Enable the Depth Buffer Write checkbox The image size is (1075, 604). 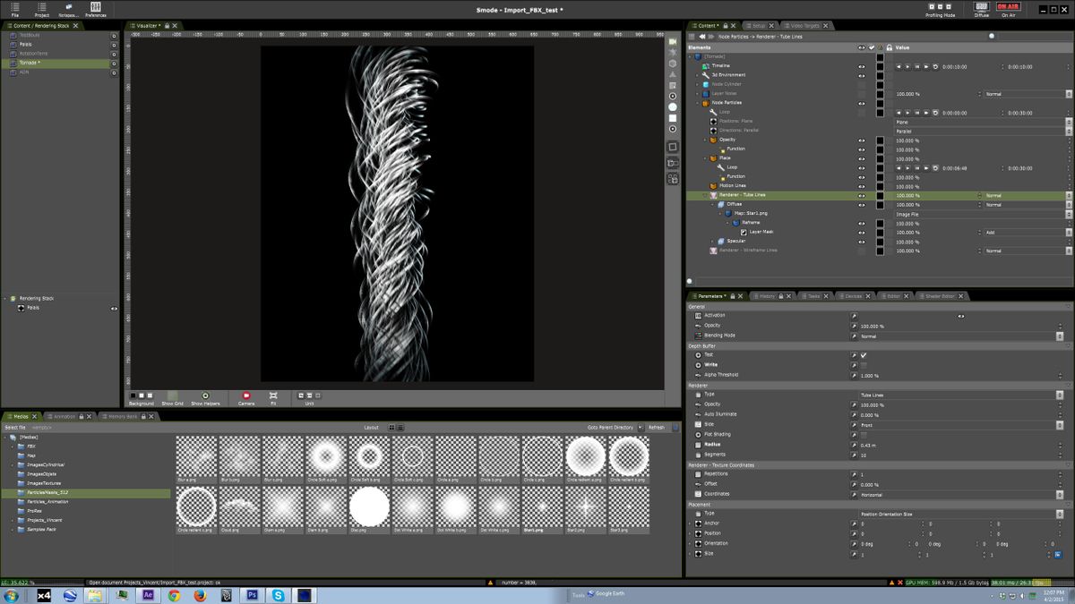[864, 365]
